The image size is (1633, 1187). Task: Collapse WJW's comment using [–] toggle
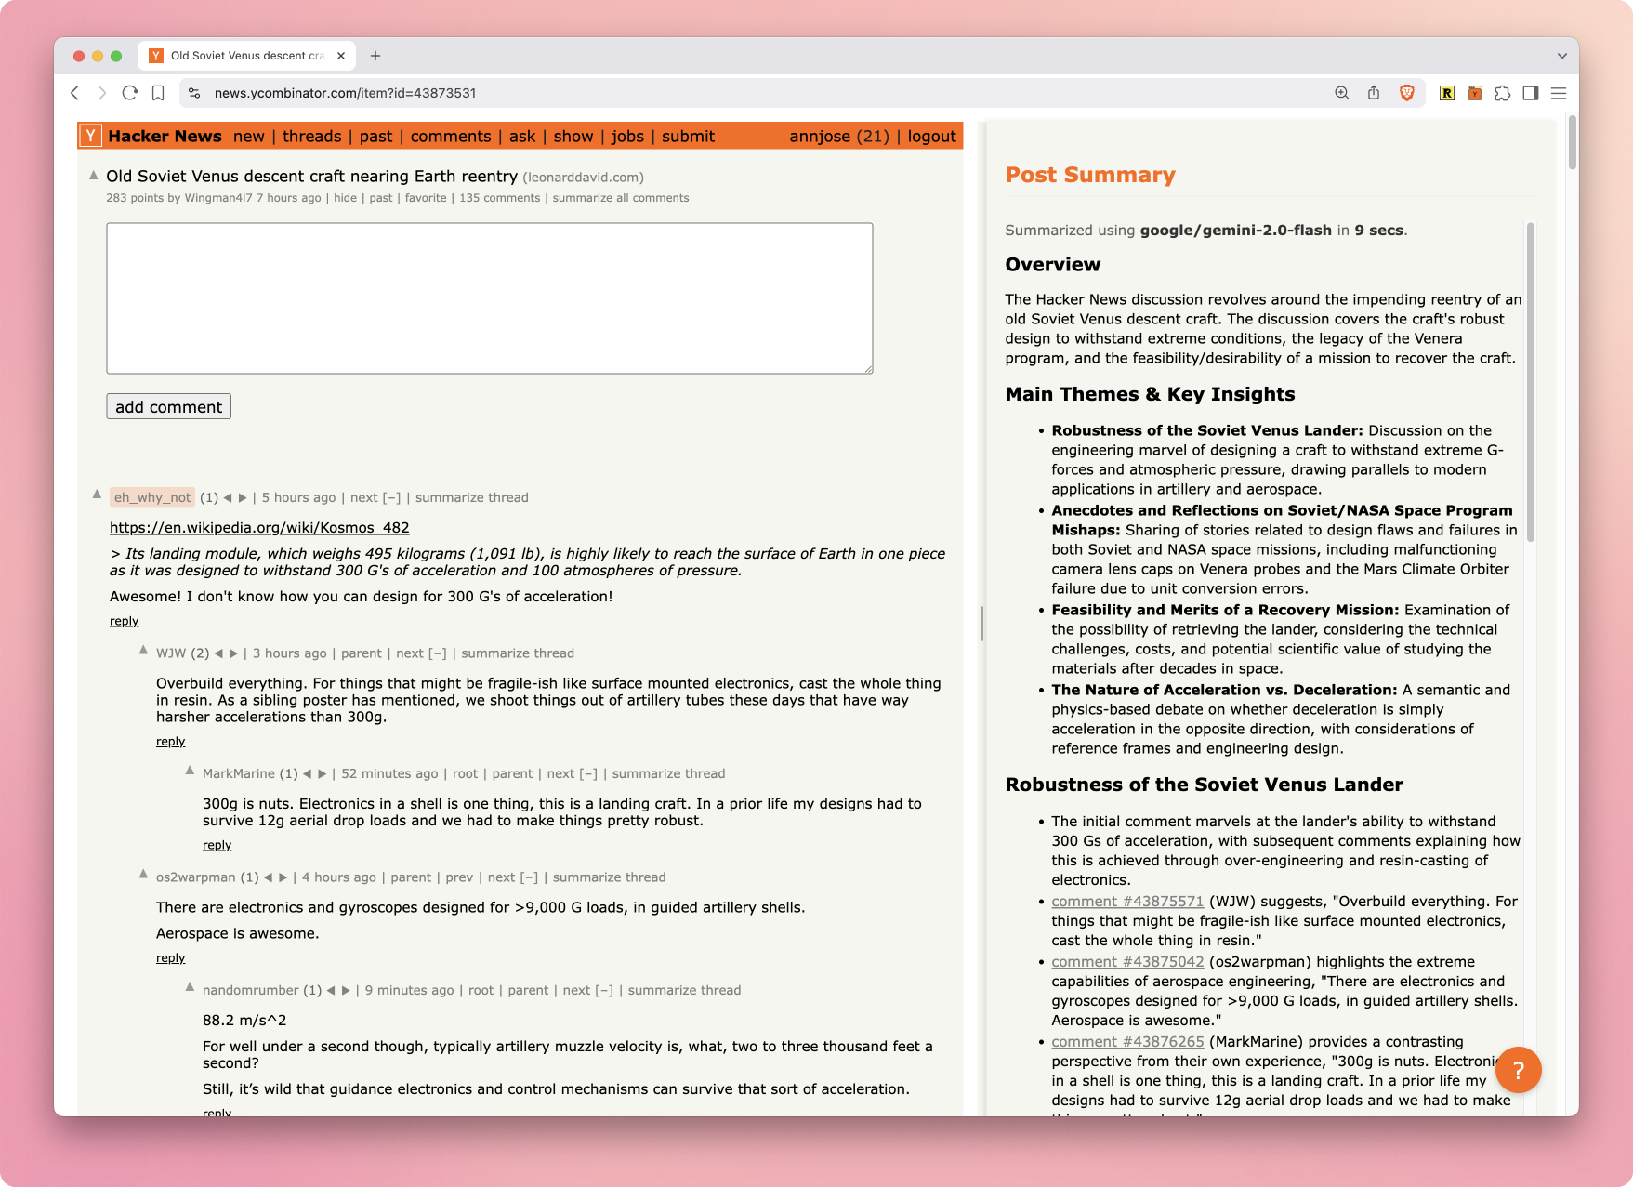coord(438,653)
